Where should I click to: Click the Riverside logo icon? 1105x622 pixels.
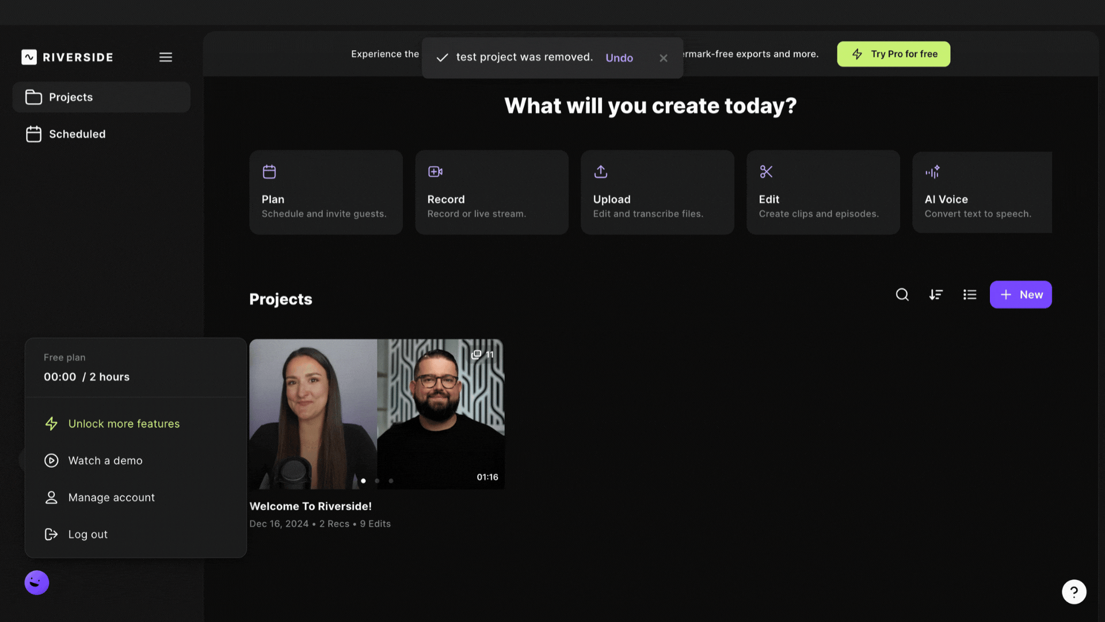point(29,57)
